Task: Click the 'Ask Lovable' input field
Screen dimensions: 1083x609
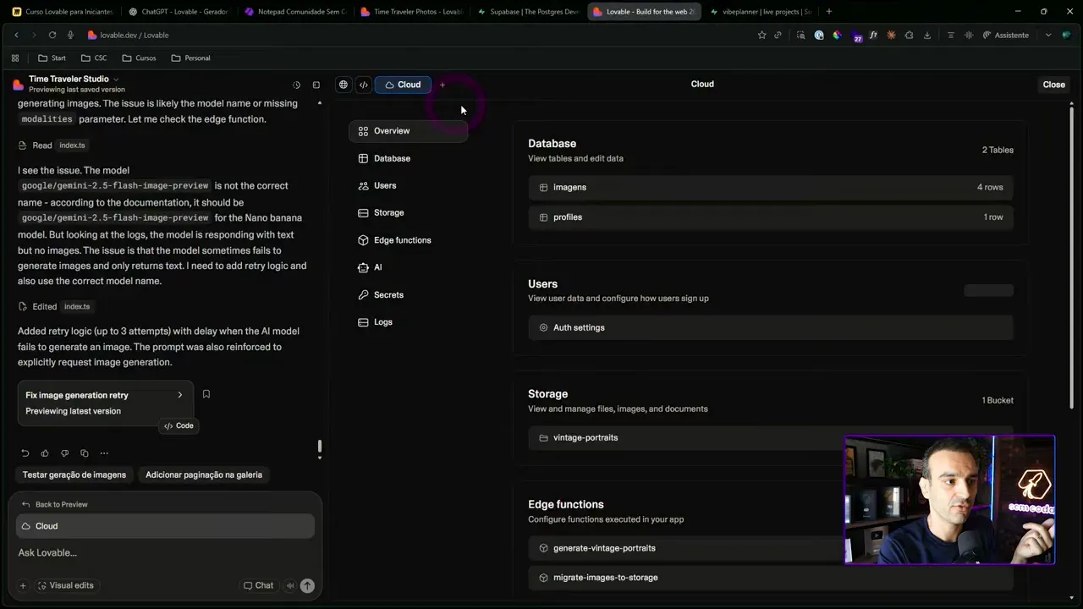Action: pyautogui.click(x=127, y=552)
